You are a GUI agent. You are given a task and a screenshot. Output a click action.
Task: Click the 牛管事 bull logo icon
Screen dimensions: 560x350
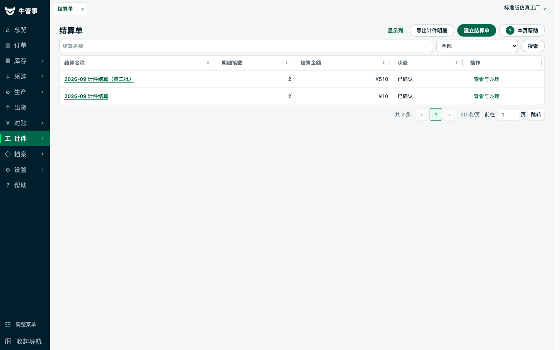pos(10,11)
